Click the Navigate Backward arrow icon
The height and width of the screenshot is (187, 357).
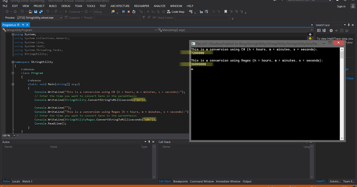click(7, 12)
